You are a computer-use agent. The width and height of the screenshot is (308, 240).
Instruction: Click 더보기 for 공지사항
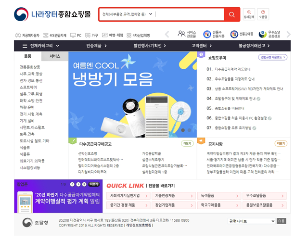tap(281, 143)
